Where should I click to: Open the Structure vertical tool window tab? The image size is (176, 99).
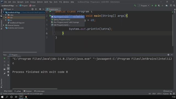1,25
